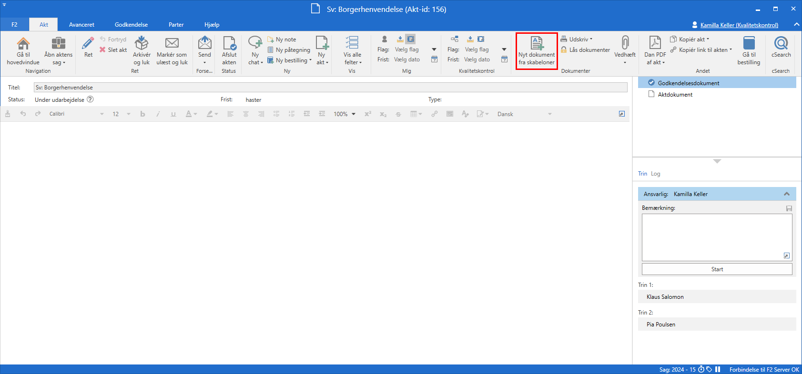Click into the Bemærkning text box

(716, 236)
